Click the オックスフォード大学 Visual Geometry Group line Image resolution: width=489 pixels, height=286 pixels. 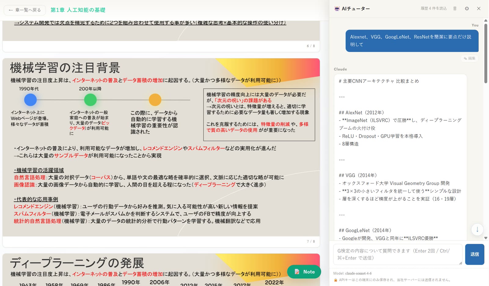(x=394, y=183)
